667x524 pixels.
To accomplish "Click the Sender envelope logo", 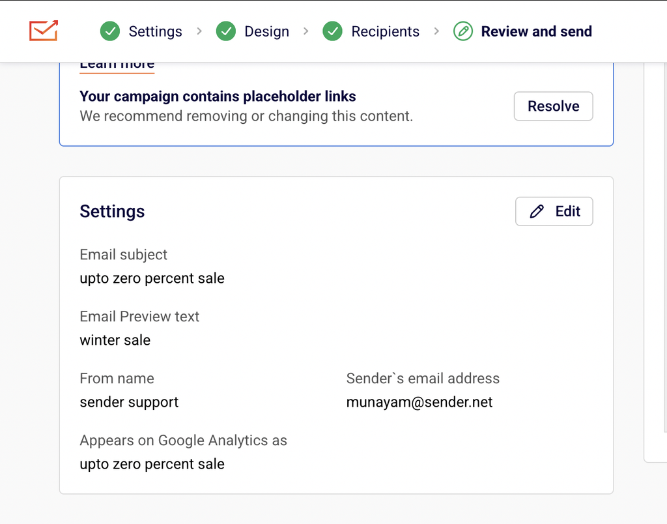I will coord(44,31).
